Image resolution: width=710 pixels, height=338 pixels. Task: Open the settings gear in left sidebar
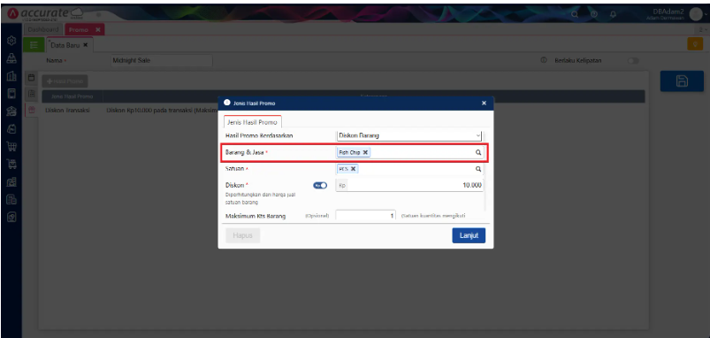tap(12, 42)
